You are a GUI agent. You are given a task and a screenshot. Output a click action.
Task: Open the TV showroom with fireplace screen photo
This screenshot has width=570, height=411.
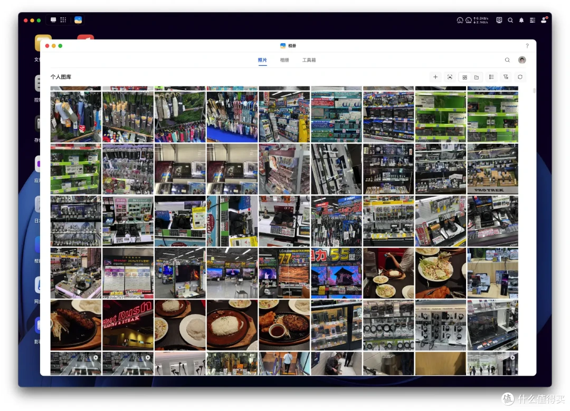coord(180,273)
